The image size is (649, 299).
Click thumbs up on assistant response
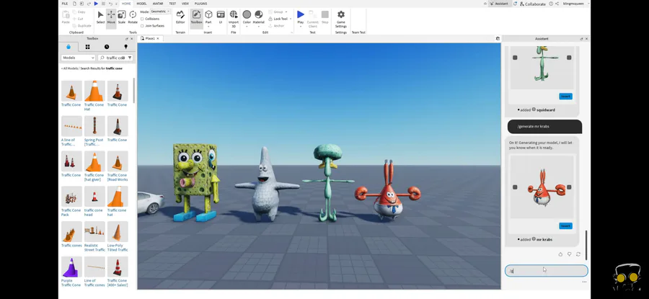click(x=560, y=254)
